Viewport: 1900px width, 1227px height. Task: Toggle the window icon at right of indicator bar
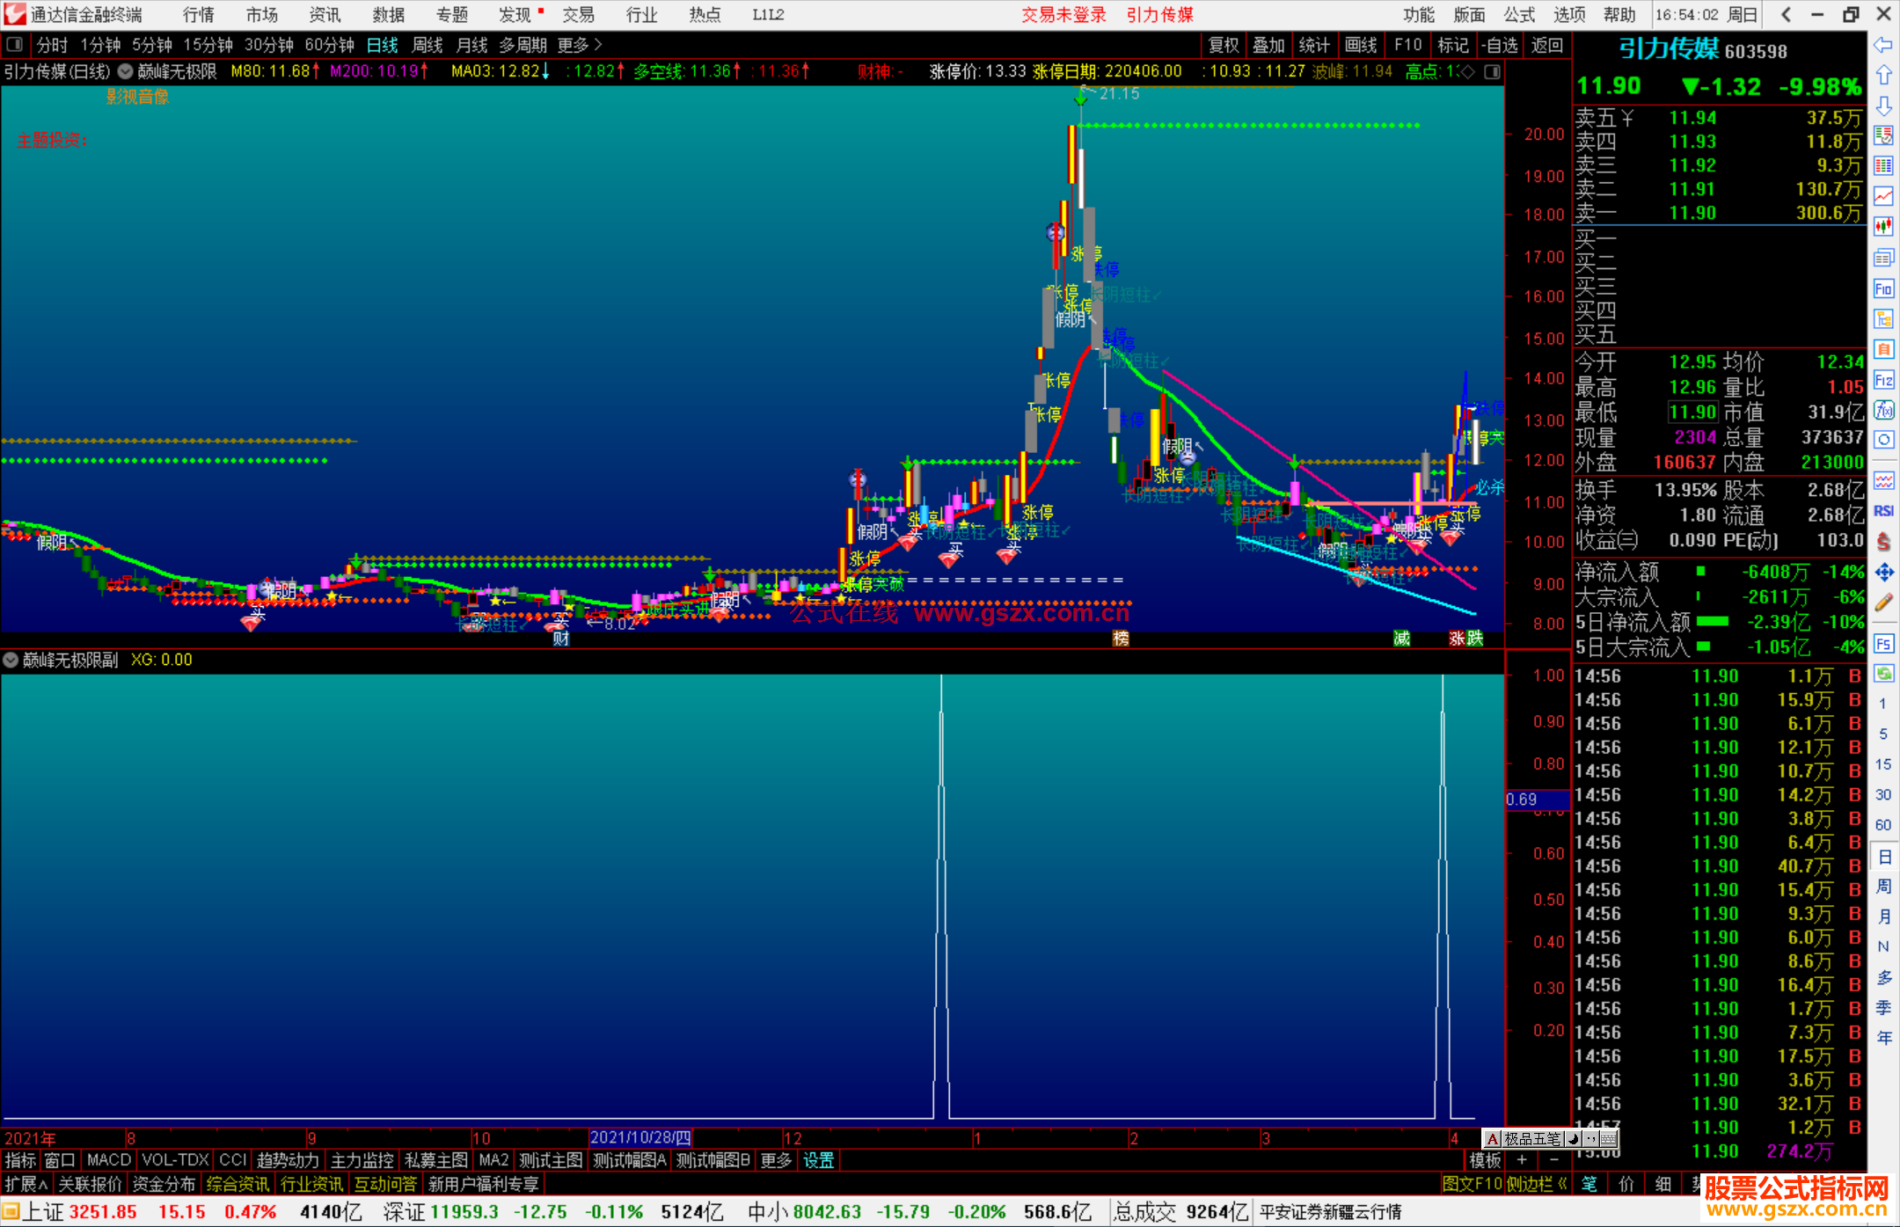coord(1493,71)
